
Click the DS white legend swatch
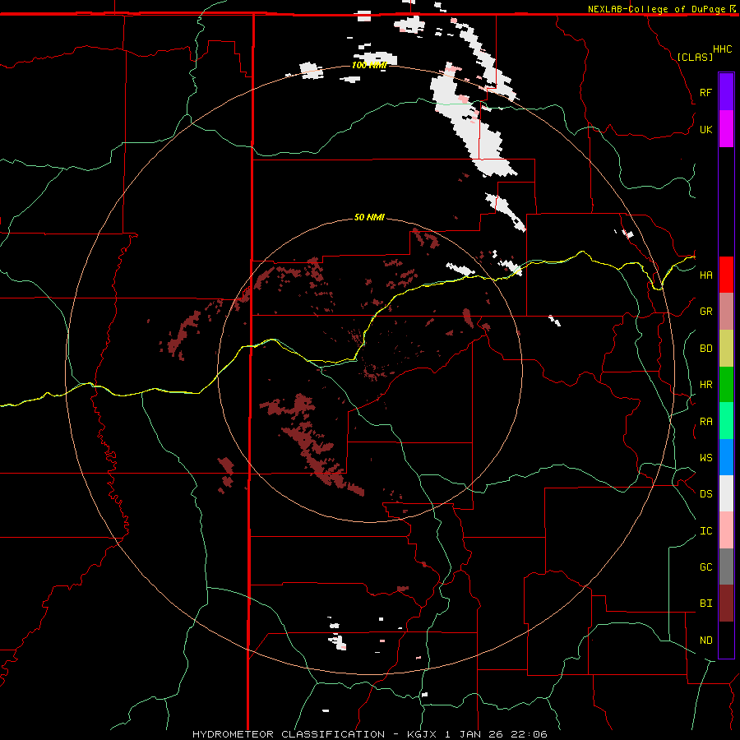[726, 493]
